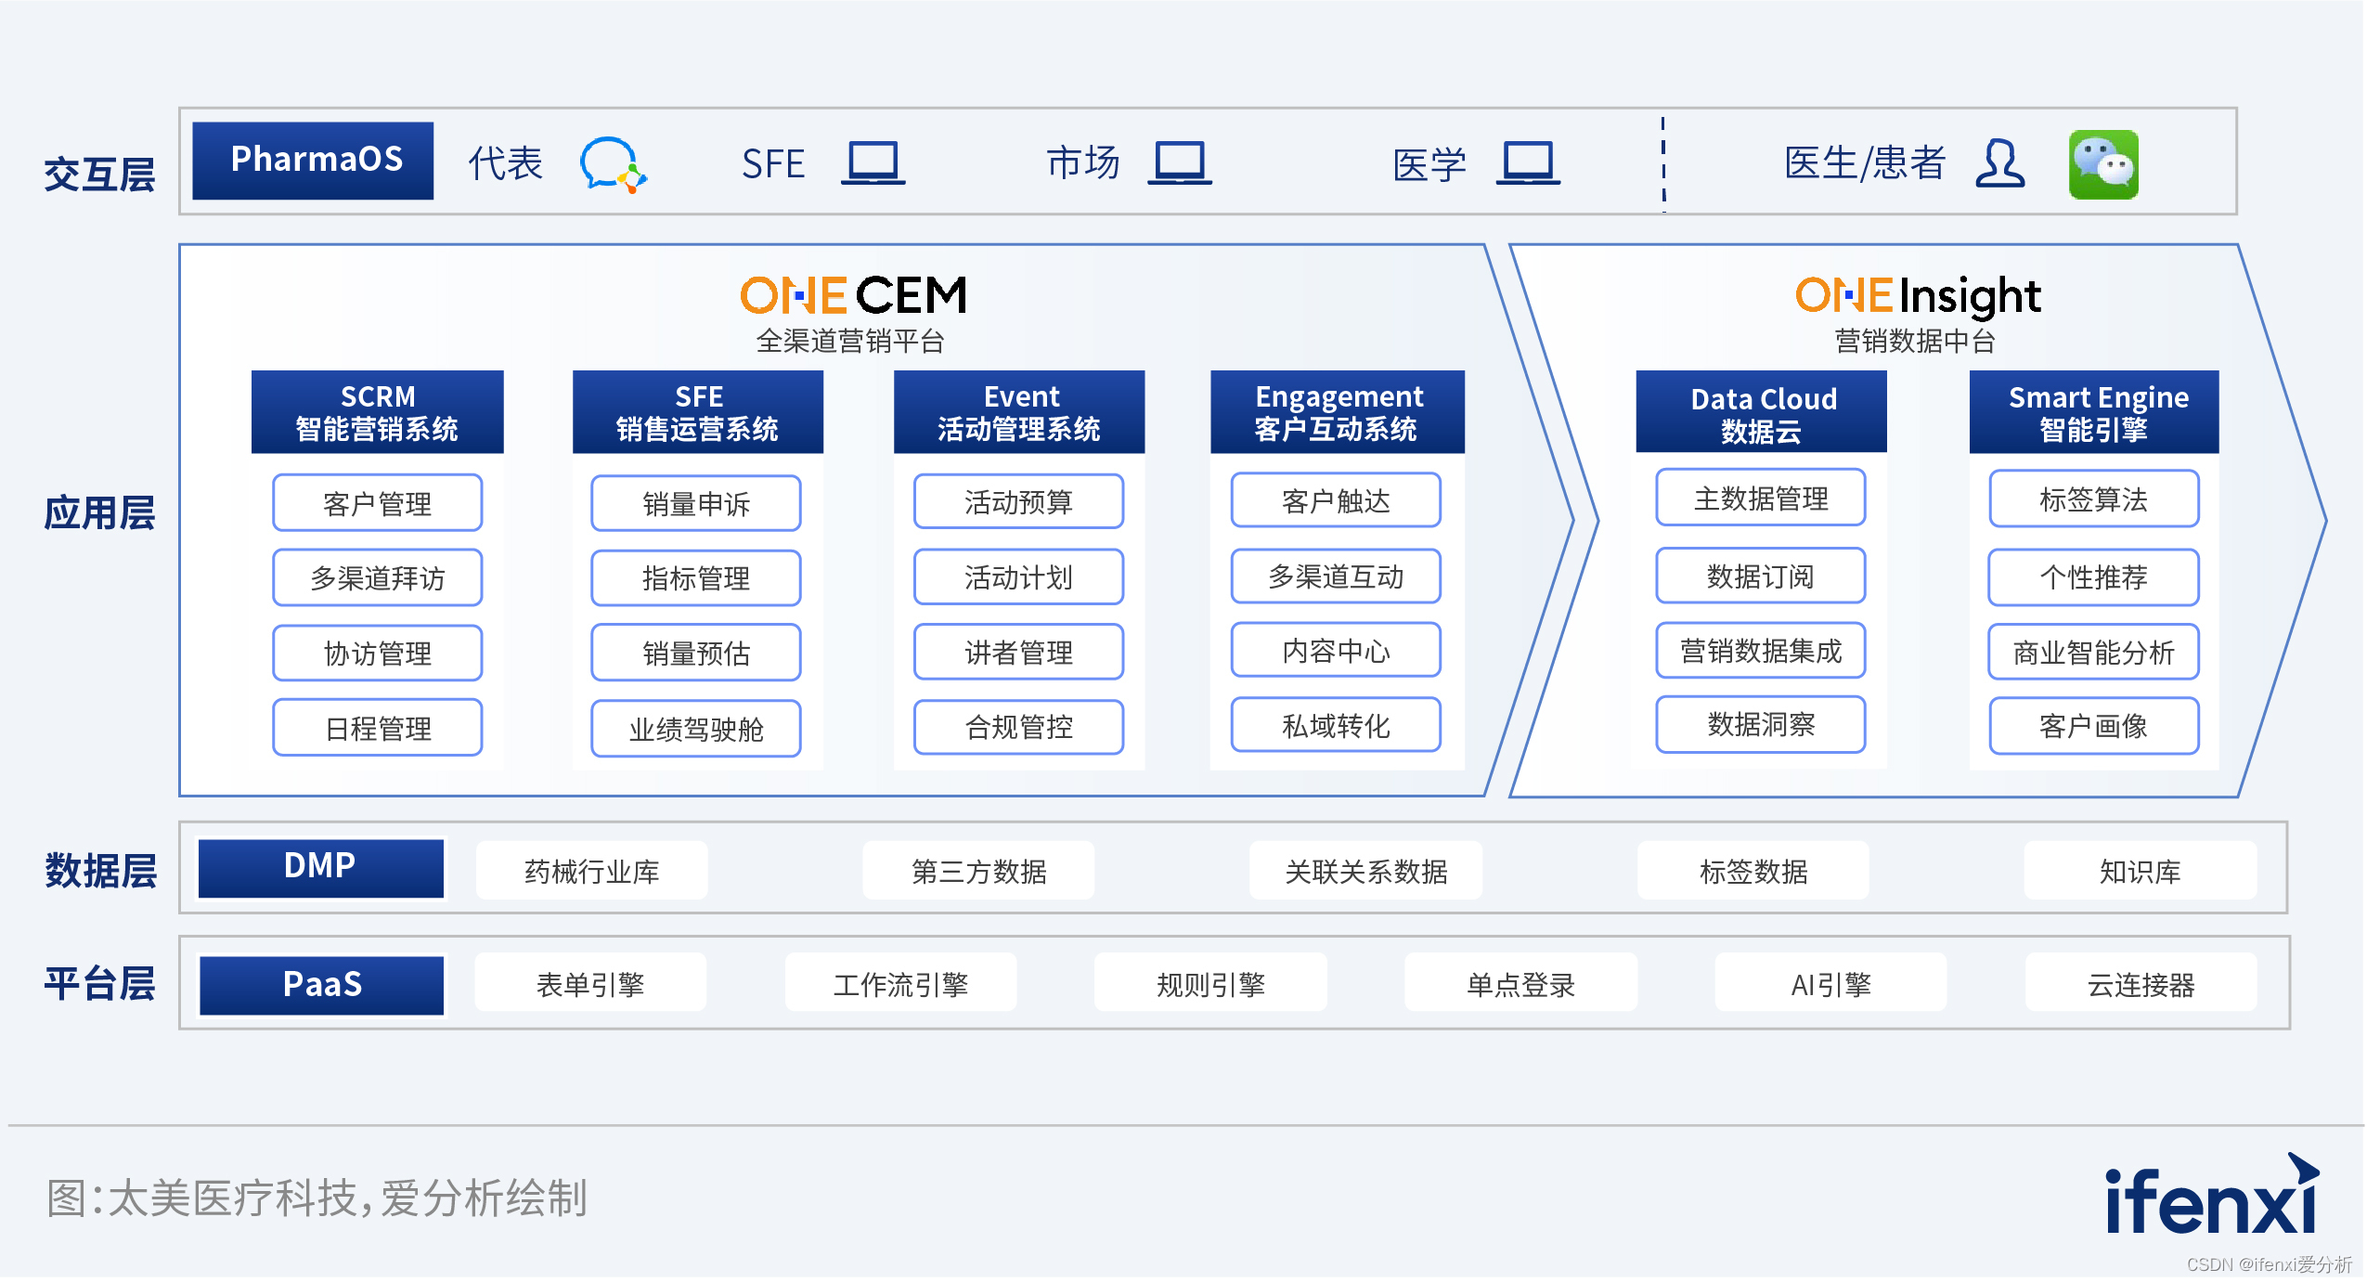The height and width of the screenshot is (1282, 2367).
Task: Click the laptop icon next to 市场
Action: pyautogui.click(x=1179, y=162)
